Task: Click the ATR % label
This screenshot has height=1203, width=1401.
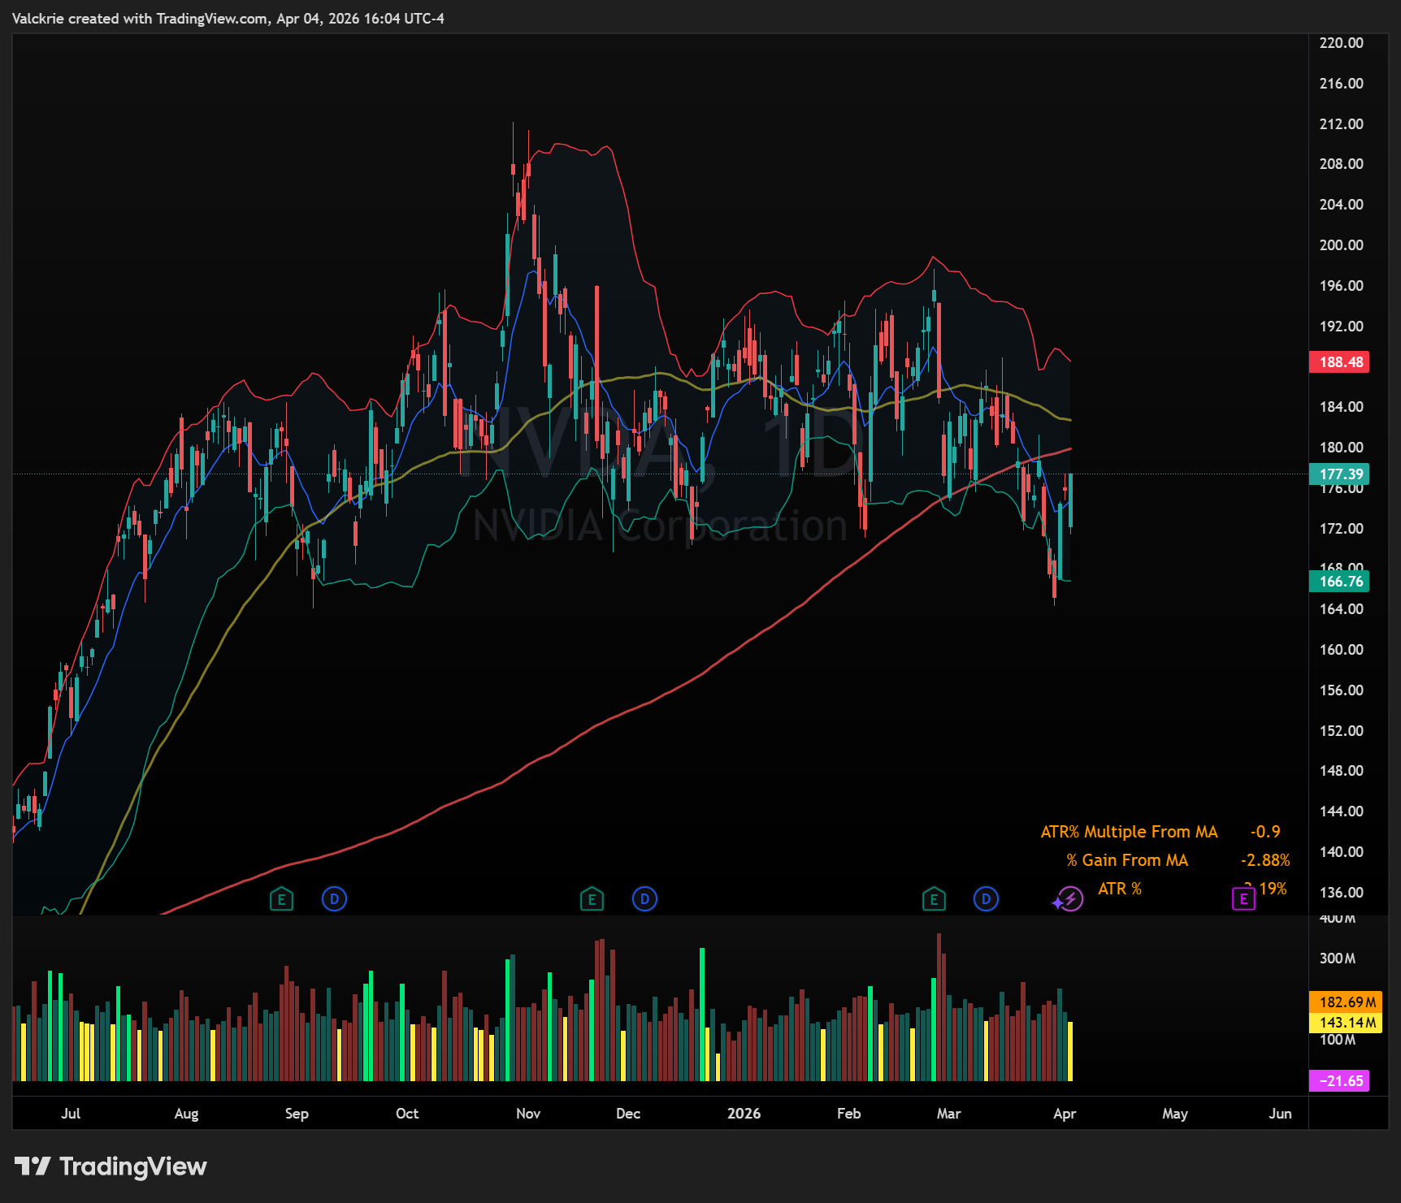Action: click(x=1120, y=889)
